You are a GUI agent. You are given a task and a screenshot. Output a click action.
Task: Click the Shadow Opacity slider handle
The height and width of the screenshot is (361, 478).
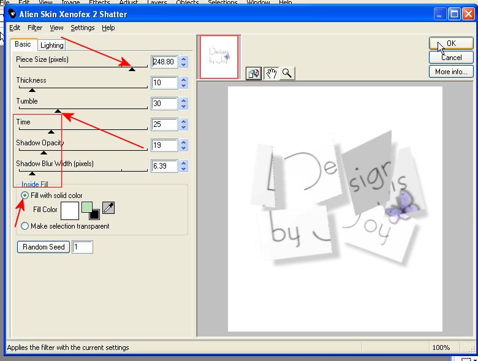click(x=44, y=153)
